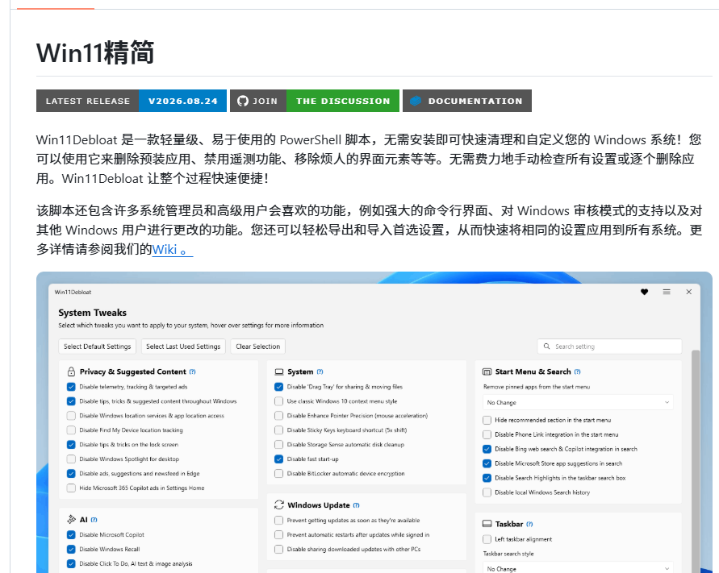Check Disable Sticky Keys keyboard shortcut
Screen dimensions: 719x573
click(278, 430)
